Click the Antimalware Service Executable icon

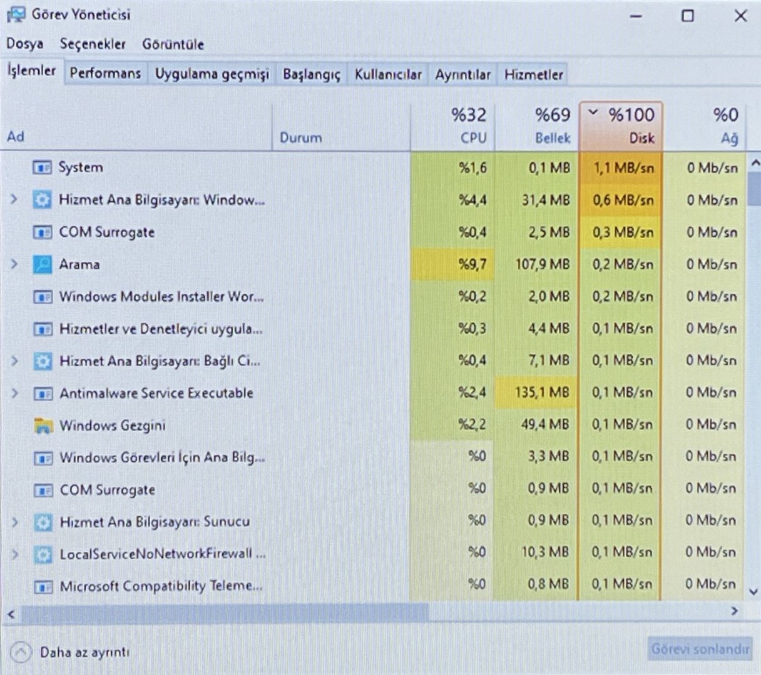coord(43,394)
